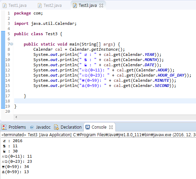Click the 'SECOND' constant on line 15
This screenshot has width=196, height=179.
click(x=162, y=86)
